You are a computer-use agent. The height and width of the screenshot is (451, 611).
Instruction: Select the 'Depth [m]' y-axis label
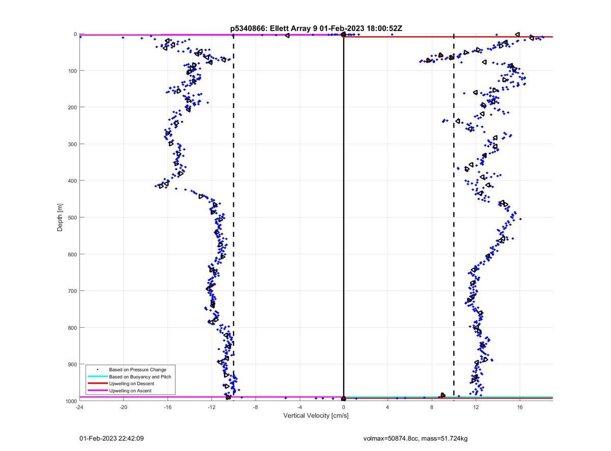coord(60,218)
